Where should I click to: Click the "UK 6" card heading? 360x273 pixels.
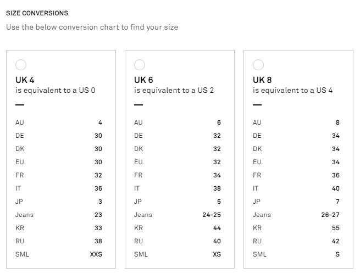pos(143,80)
